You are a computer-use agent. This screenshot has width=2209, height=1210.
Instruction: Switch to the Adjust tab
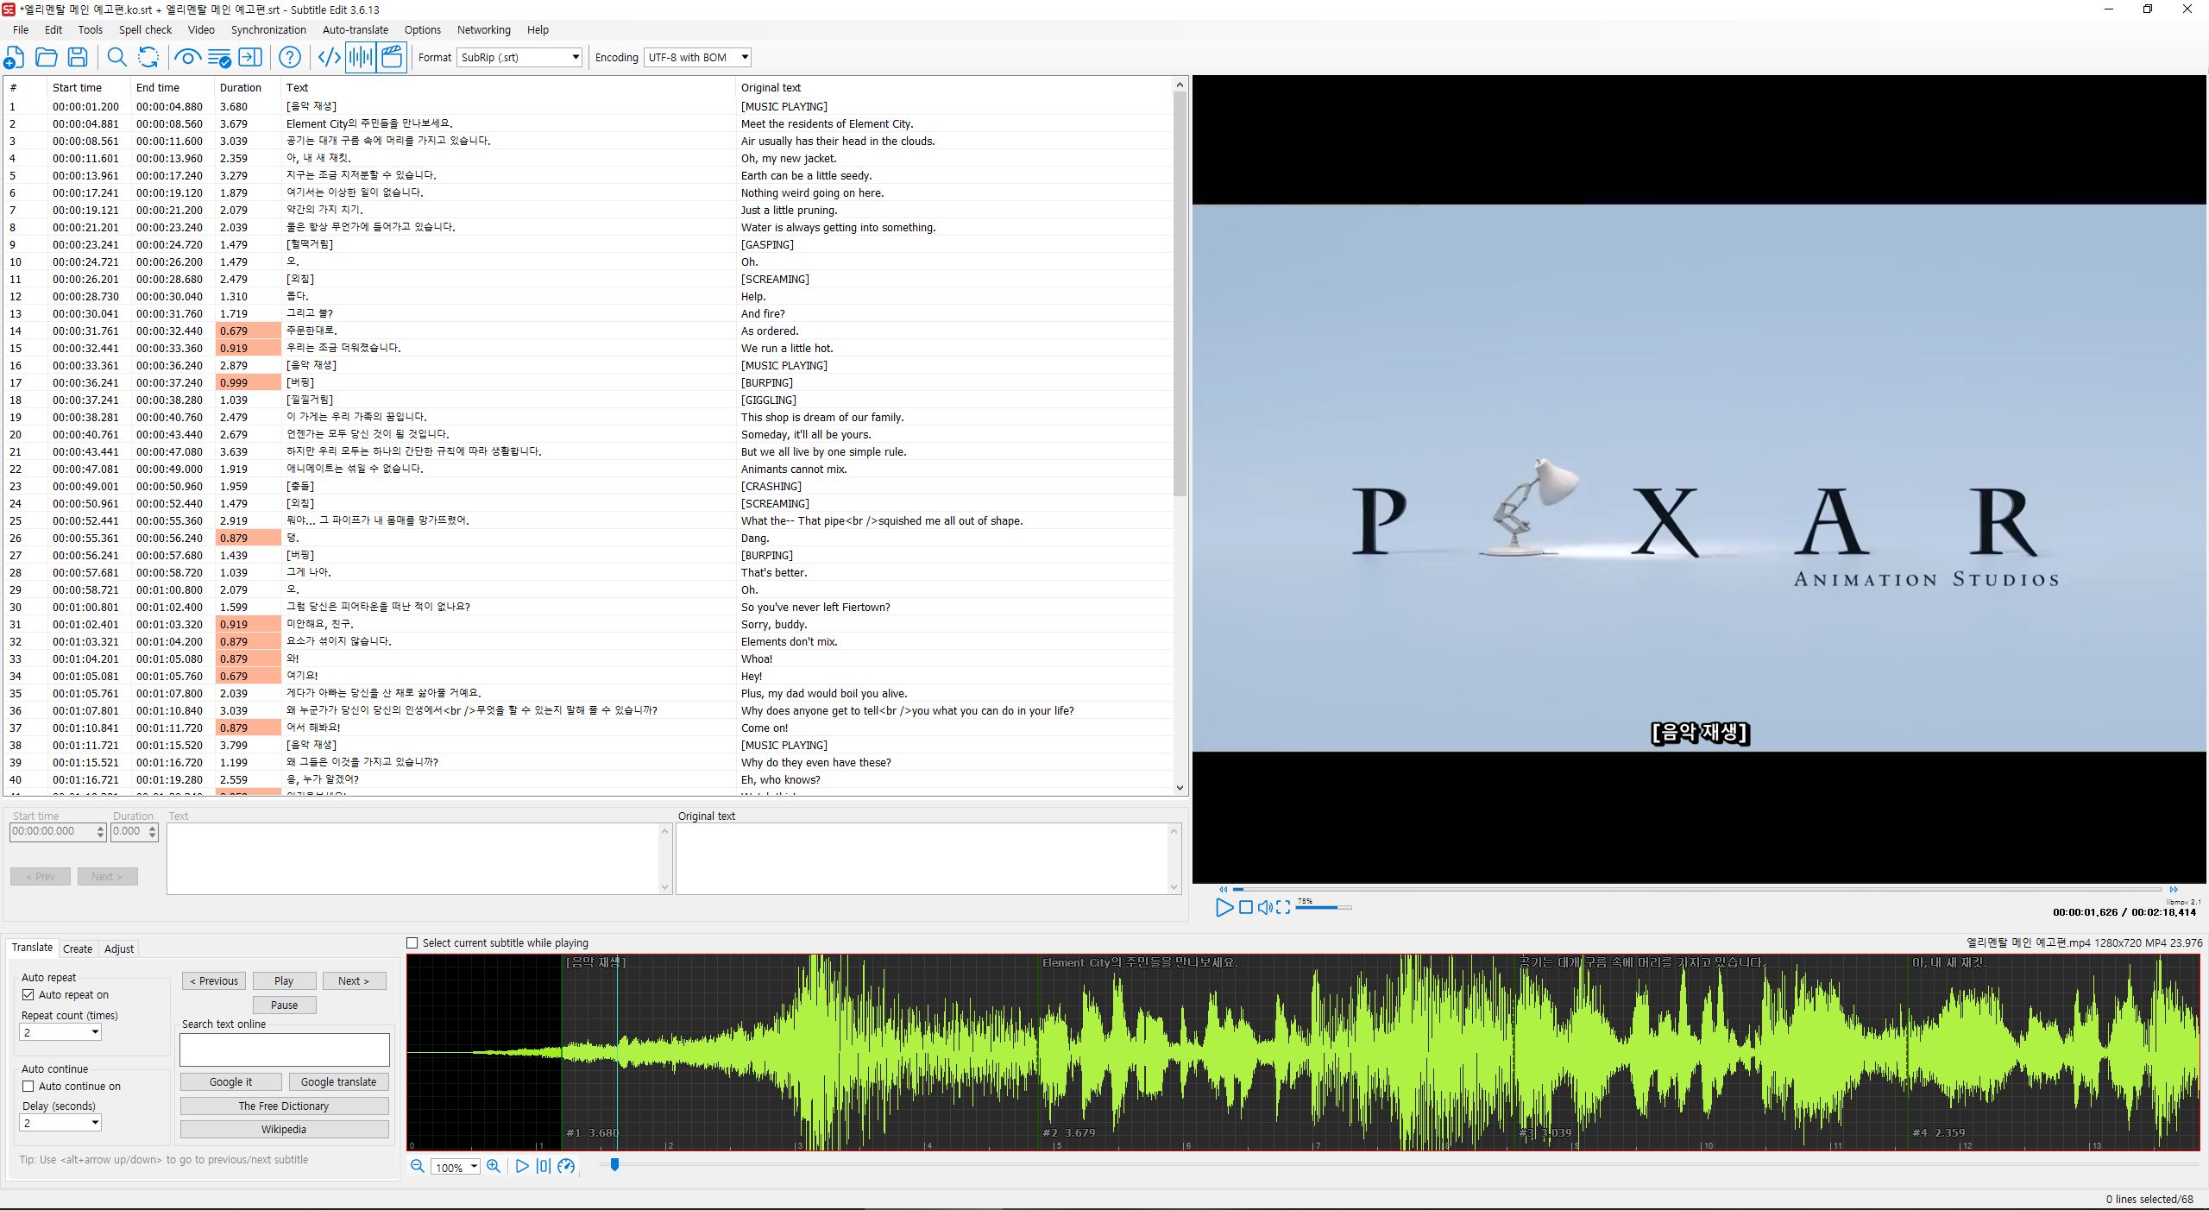(119, 948)
